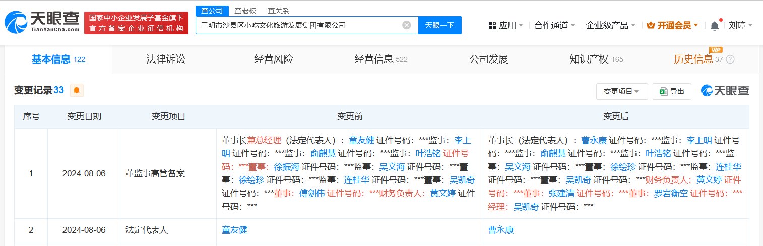
Task: Click the 变更后 column header
Action: pyautogui.click(x=616, y=116)
